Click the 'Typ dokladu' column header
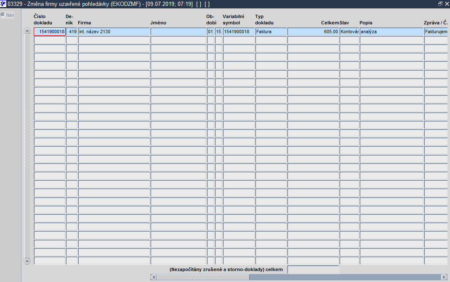 tap(264, 19)
